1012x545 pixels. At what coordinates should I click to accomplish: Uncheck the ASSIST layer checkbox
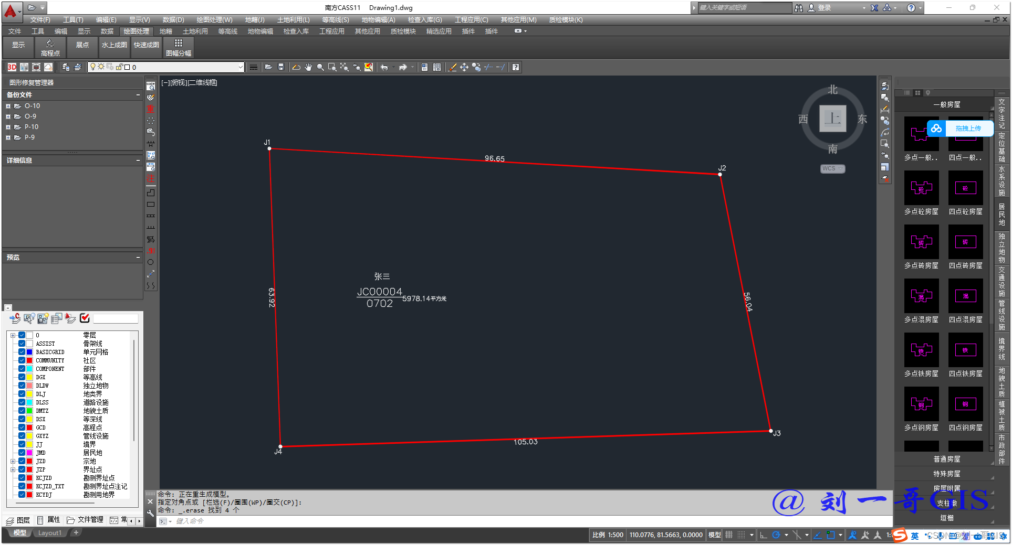click(x=22, y=344)
